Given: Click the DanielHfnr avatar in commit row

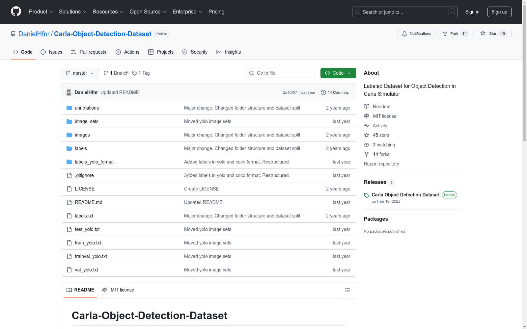Looking at the screenshot, I should tap(69, 92).
